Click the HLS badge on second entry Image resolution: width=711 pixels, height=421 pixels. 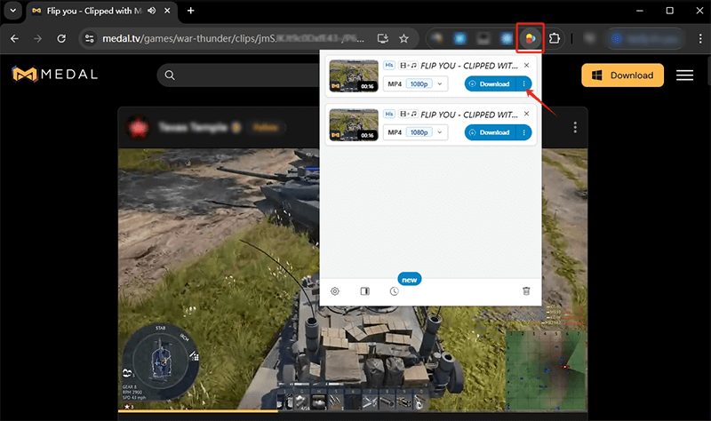[x=389, y=114]
